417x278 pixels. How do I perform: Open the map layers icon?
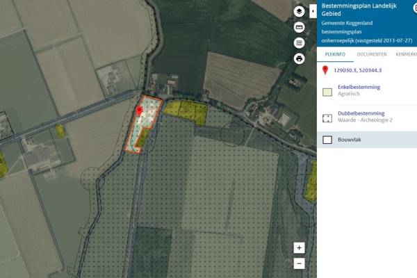pyautogui.click(x=299, y=11)
